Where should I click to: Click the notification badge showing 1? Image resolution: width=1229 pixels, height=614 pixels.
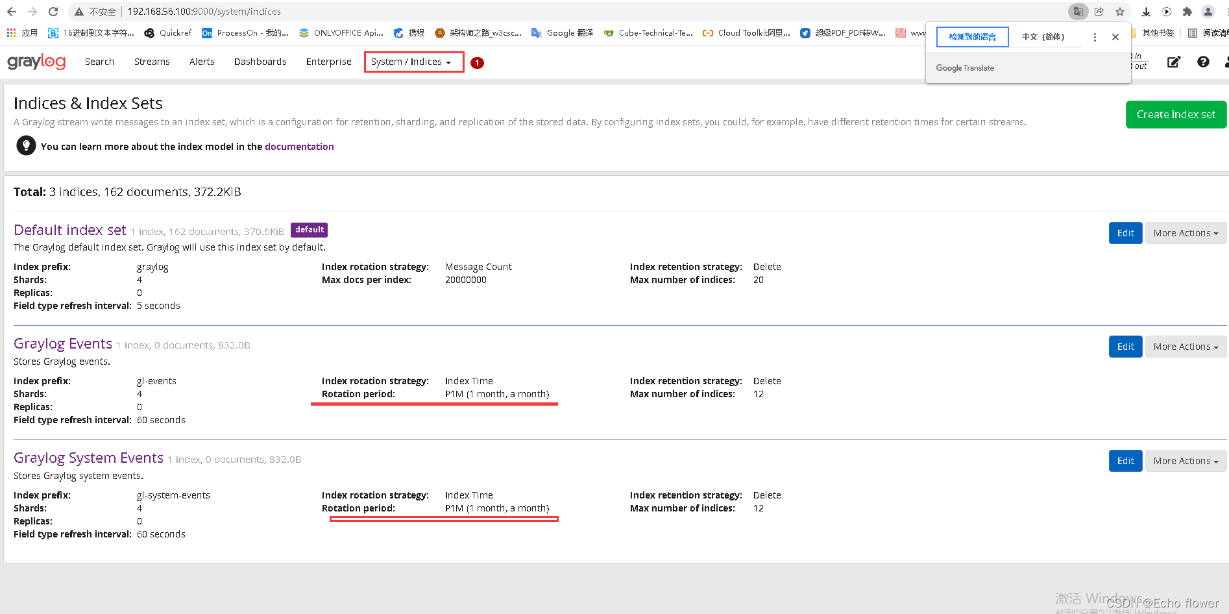[477, 63]
